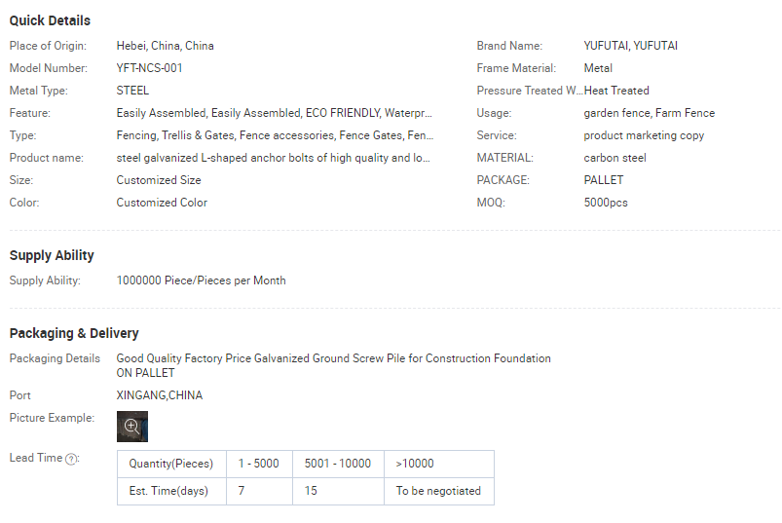The width and height of the screenshot is (782, 523).
Task: Click the magnifier zoom icon on picture
Action: [x=131, y=427]
